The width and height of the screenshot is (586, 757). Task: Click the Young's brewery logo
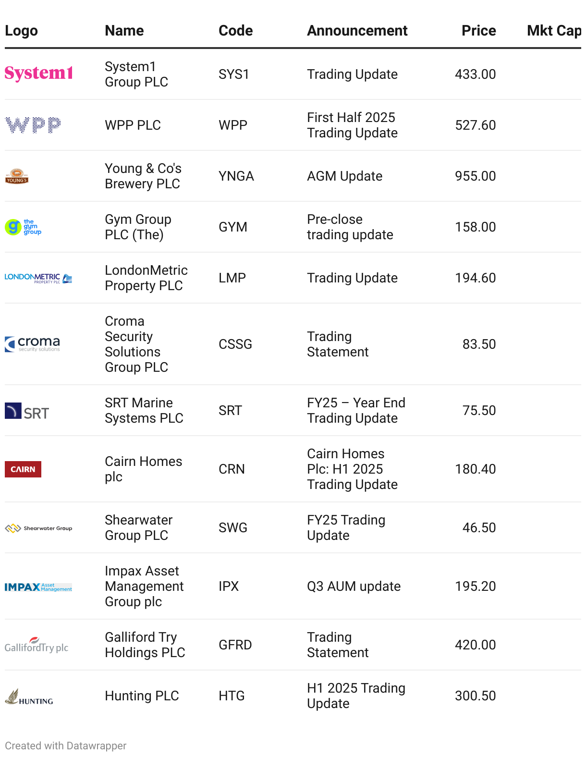point(17,176)
